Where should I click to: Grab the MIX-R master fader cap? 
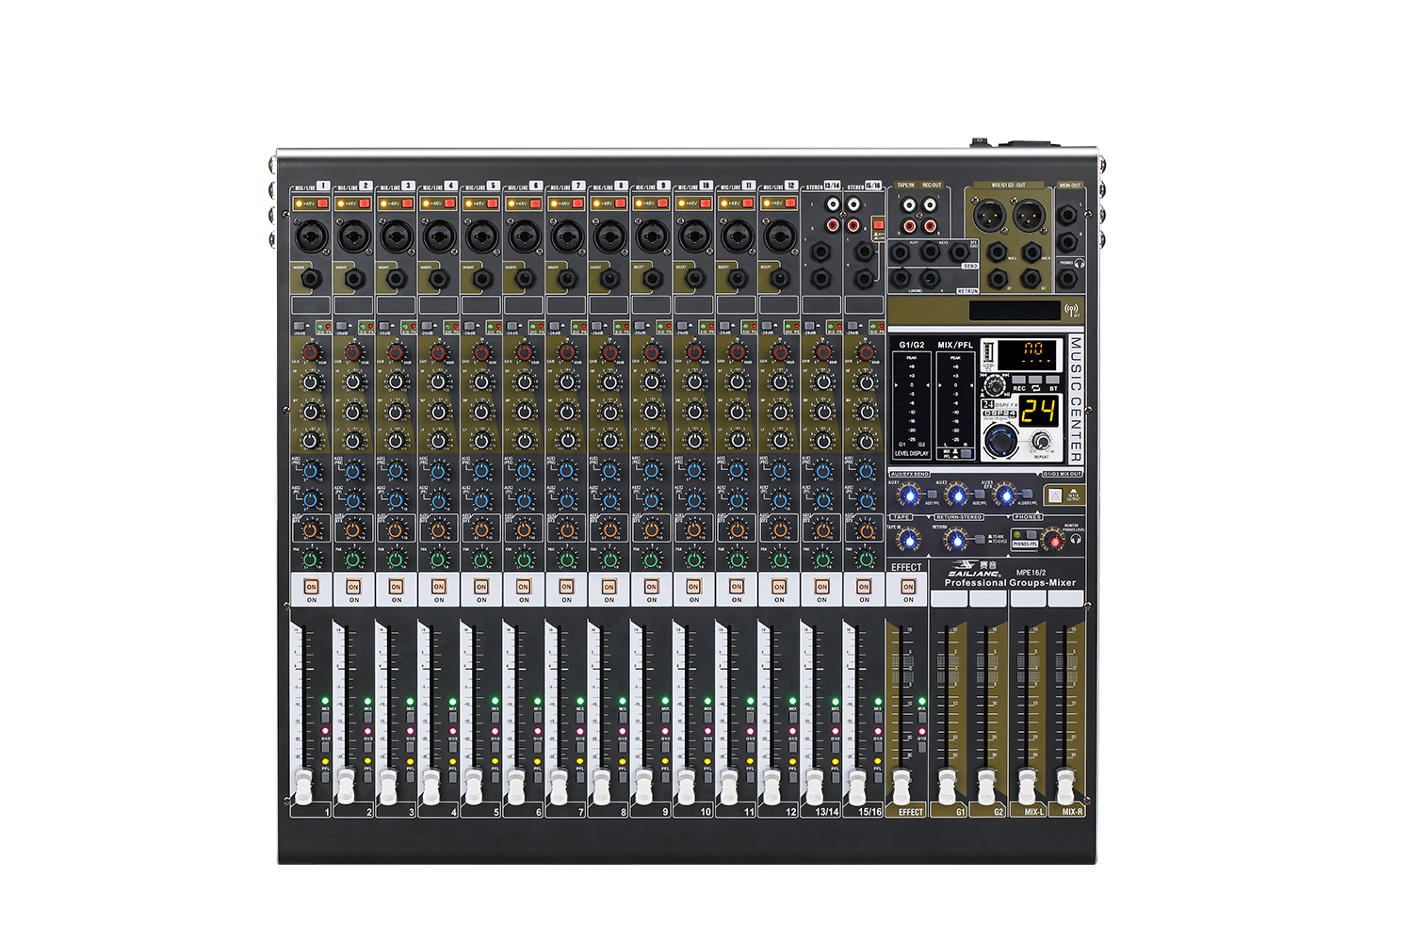1065,787
